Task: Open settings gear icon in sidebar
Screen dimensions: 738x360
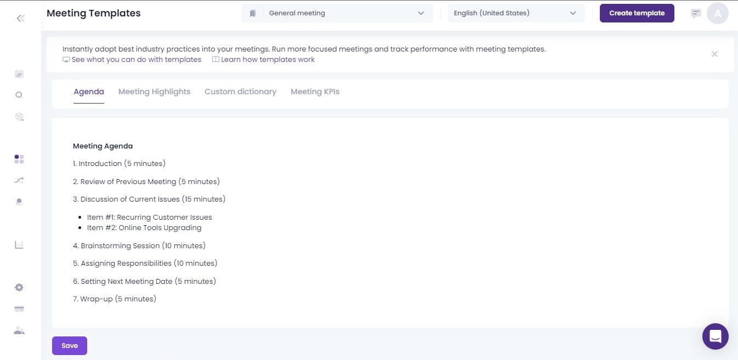Action: click(19, 288)
